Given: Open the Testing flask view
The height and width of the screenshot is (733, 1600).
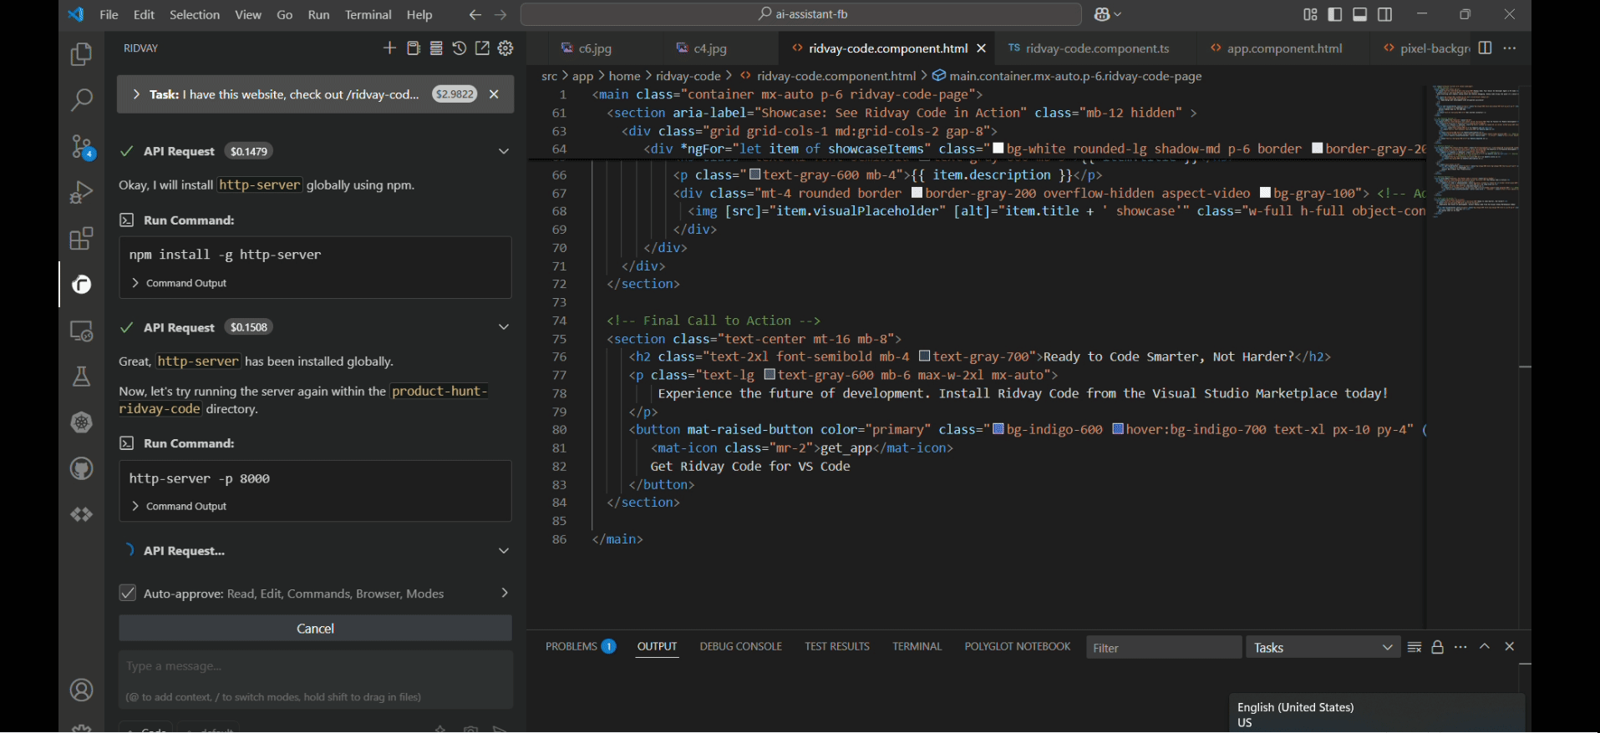Looking at the screenshot, I should click(x=81, y=377).
